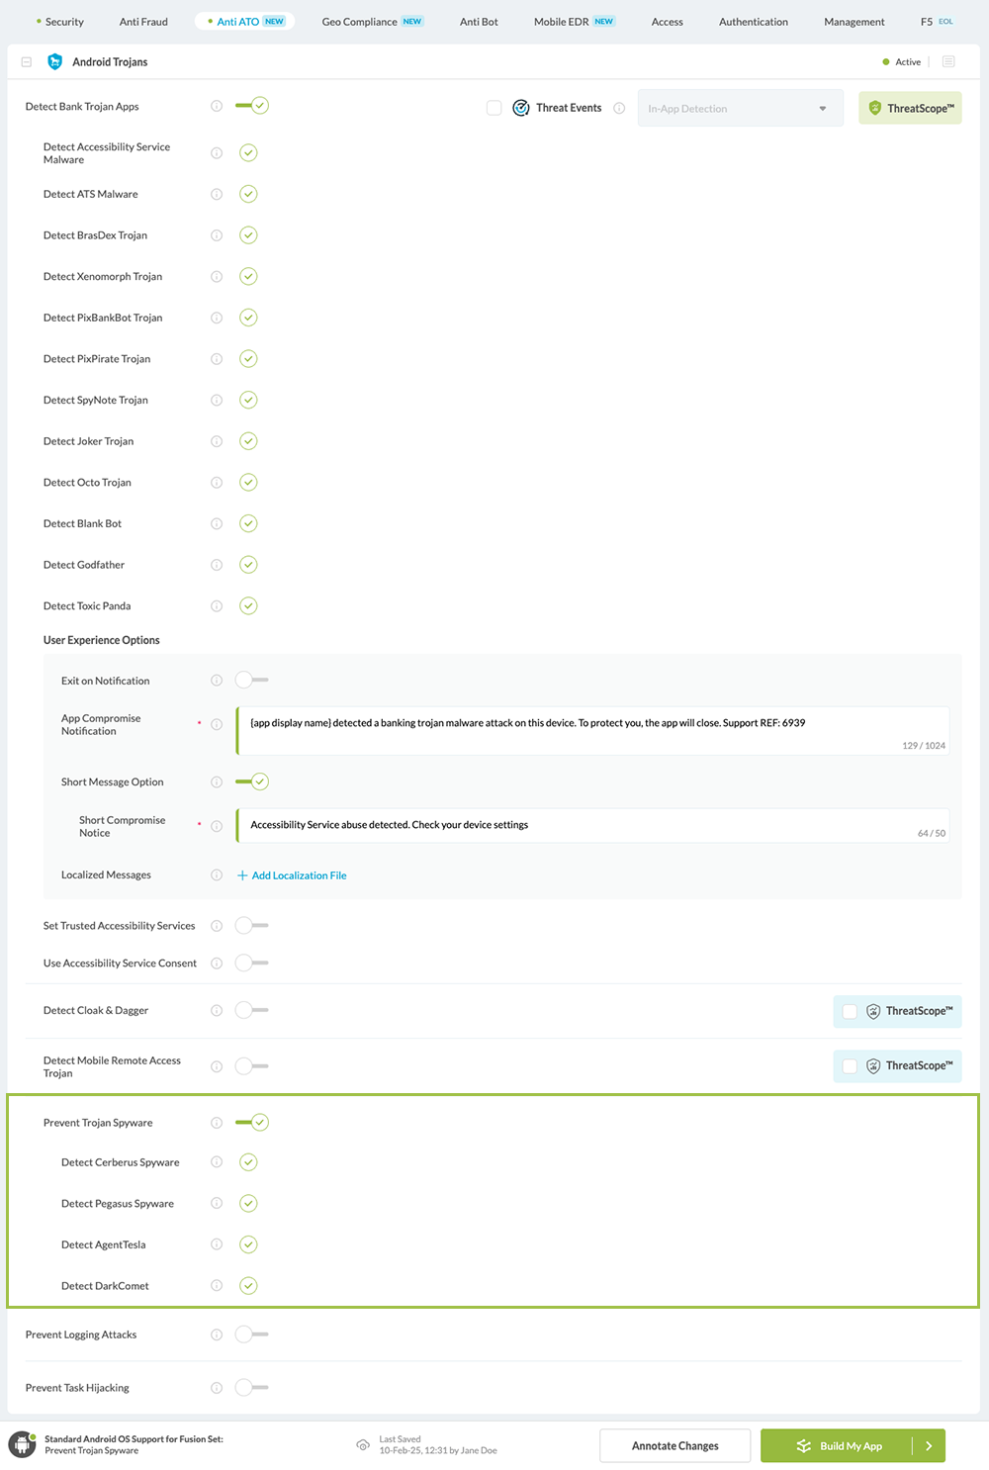This screenshot has height=1470, width=989.
Task: Click info icon for Detect Cloak & Dagger
Action: [217, 1010]
